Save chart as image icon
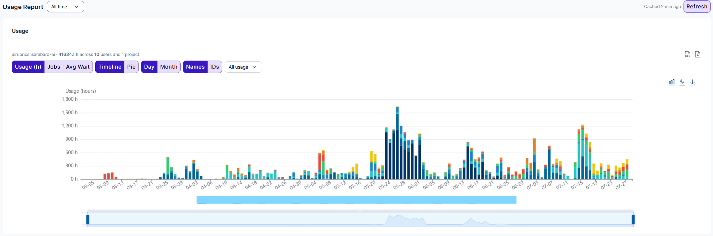713x236 pixels. [x=693, y=82]
